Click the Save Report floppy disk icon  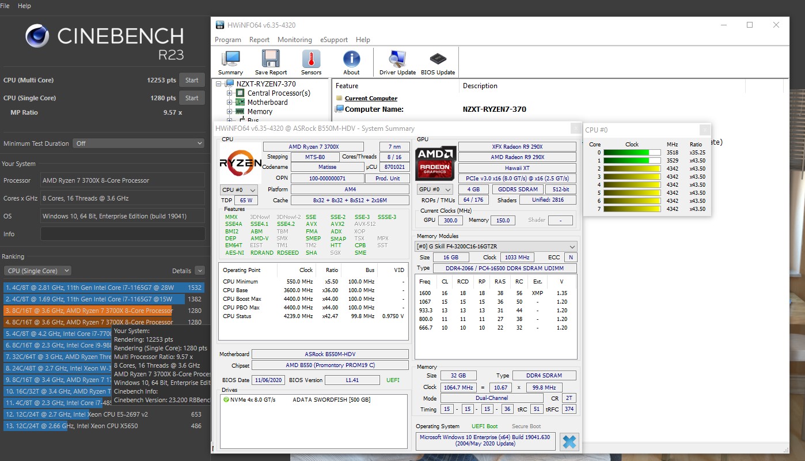click(271, 62)
